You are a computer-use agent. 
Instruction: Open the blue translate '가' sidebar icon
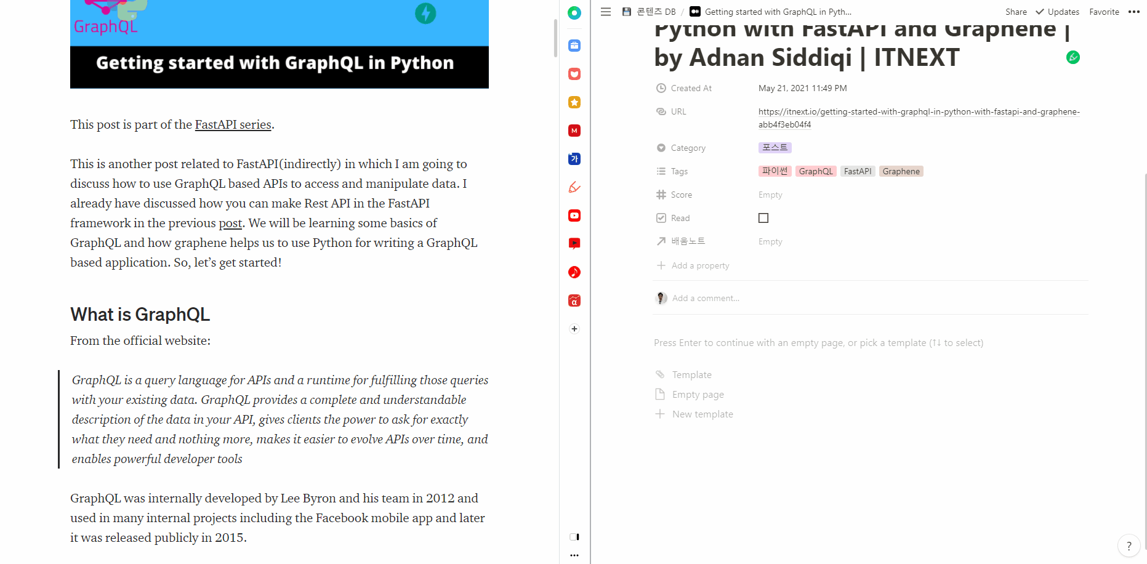coord(574,159)
